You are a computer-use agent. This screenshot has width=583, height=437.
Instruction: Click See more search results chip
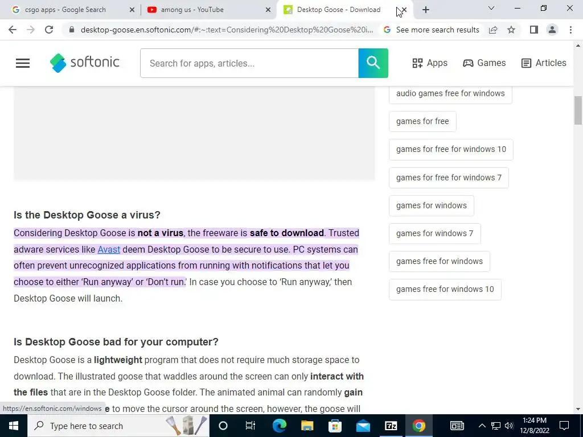pyautogui.click(x=432, y=30)
